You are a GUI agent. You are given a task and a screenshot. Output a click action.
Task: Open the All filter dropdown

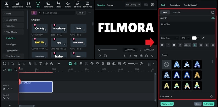[81, 13]
